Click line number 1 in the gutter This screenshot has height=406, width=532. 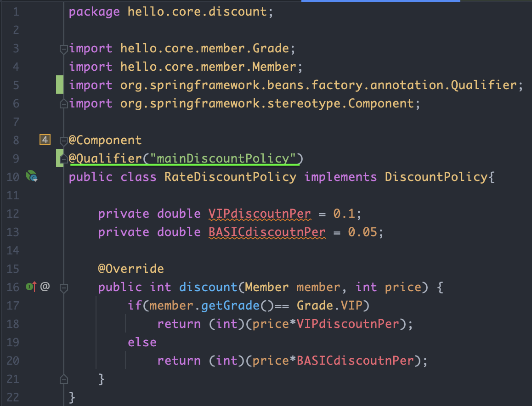tap(16, 12)
